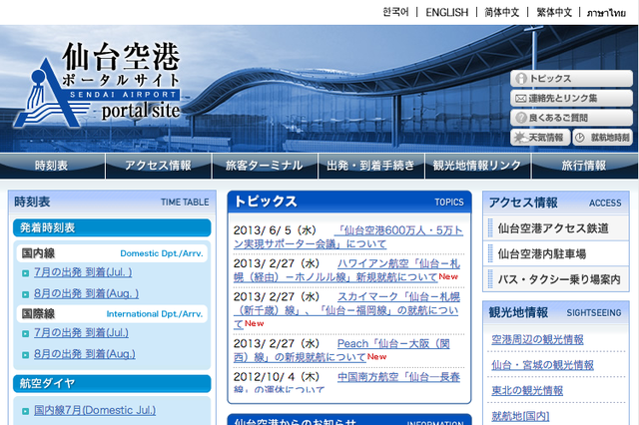Select the 発着時刻表 section header
This screenshot has width=639, height=425.
tap(112, 228)
